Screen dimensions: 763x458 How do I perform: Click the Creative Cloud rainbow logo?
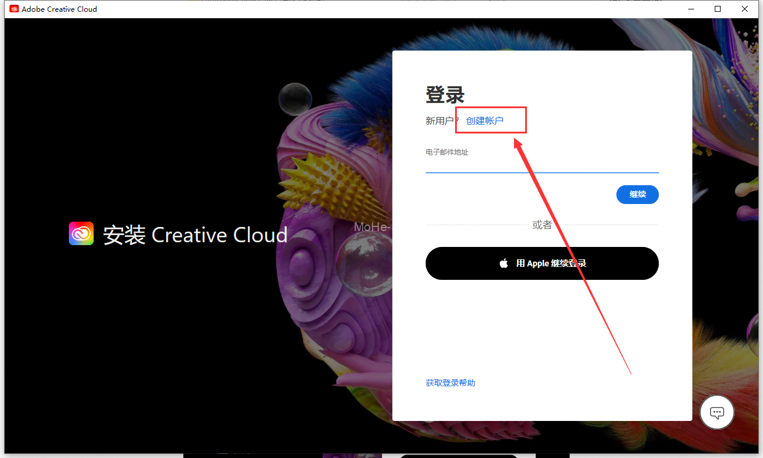point(81,233)
